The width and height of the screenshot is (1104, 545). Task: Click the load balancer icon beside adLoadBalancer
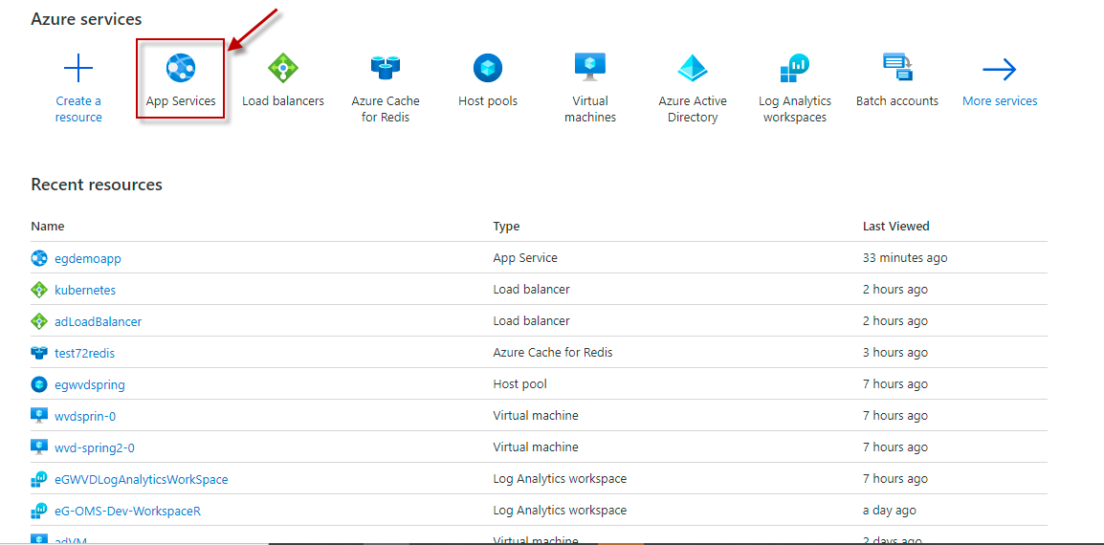pyautogui.click(x=39, y=321)
